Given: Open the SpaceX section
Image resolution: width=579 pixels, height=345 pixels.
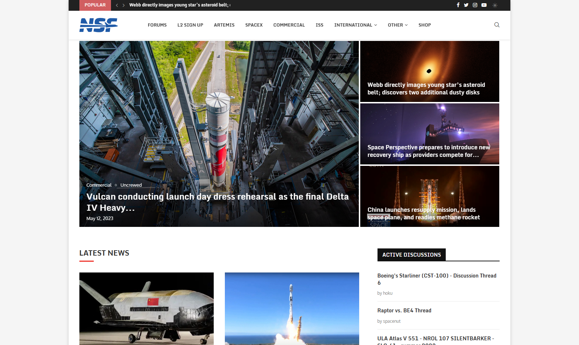Looking at the screenshot, I should tap(254, 25).
